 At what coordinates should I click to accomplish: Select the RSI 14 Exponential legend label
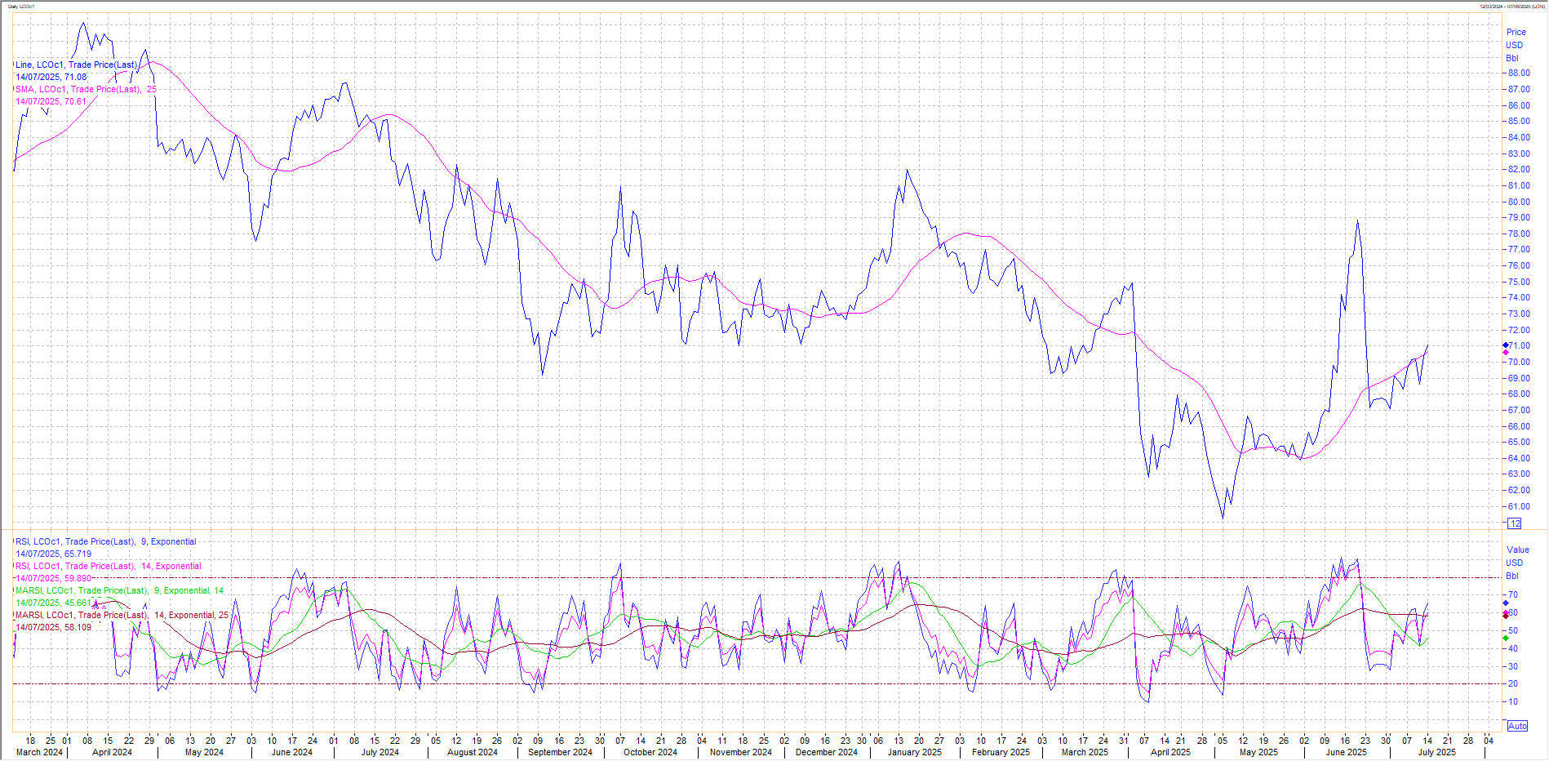point(108,566)
